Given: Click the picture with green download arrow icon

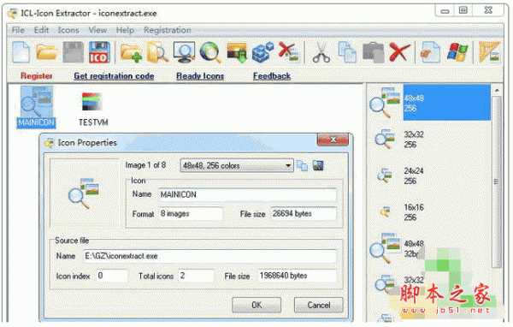Looking at the screenshot, I should (237, 52).
